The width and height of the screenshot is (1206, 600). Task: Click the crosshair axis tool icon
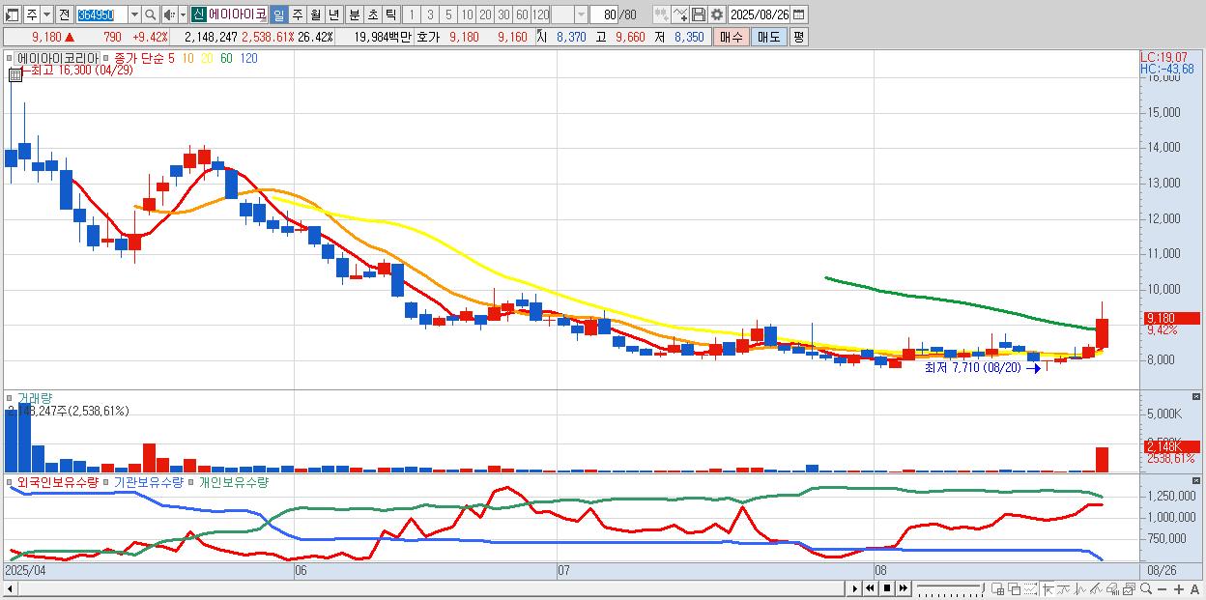(1048, 589)
